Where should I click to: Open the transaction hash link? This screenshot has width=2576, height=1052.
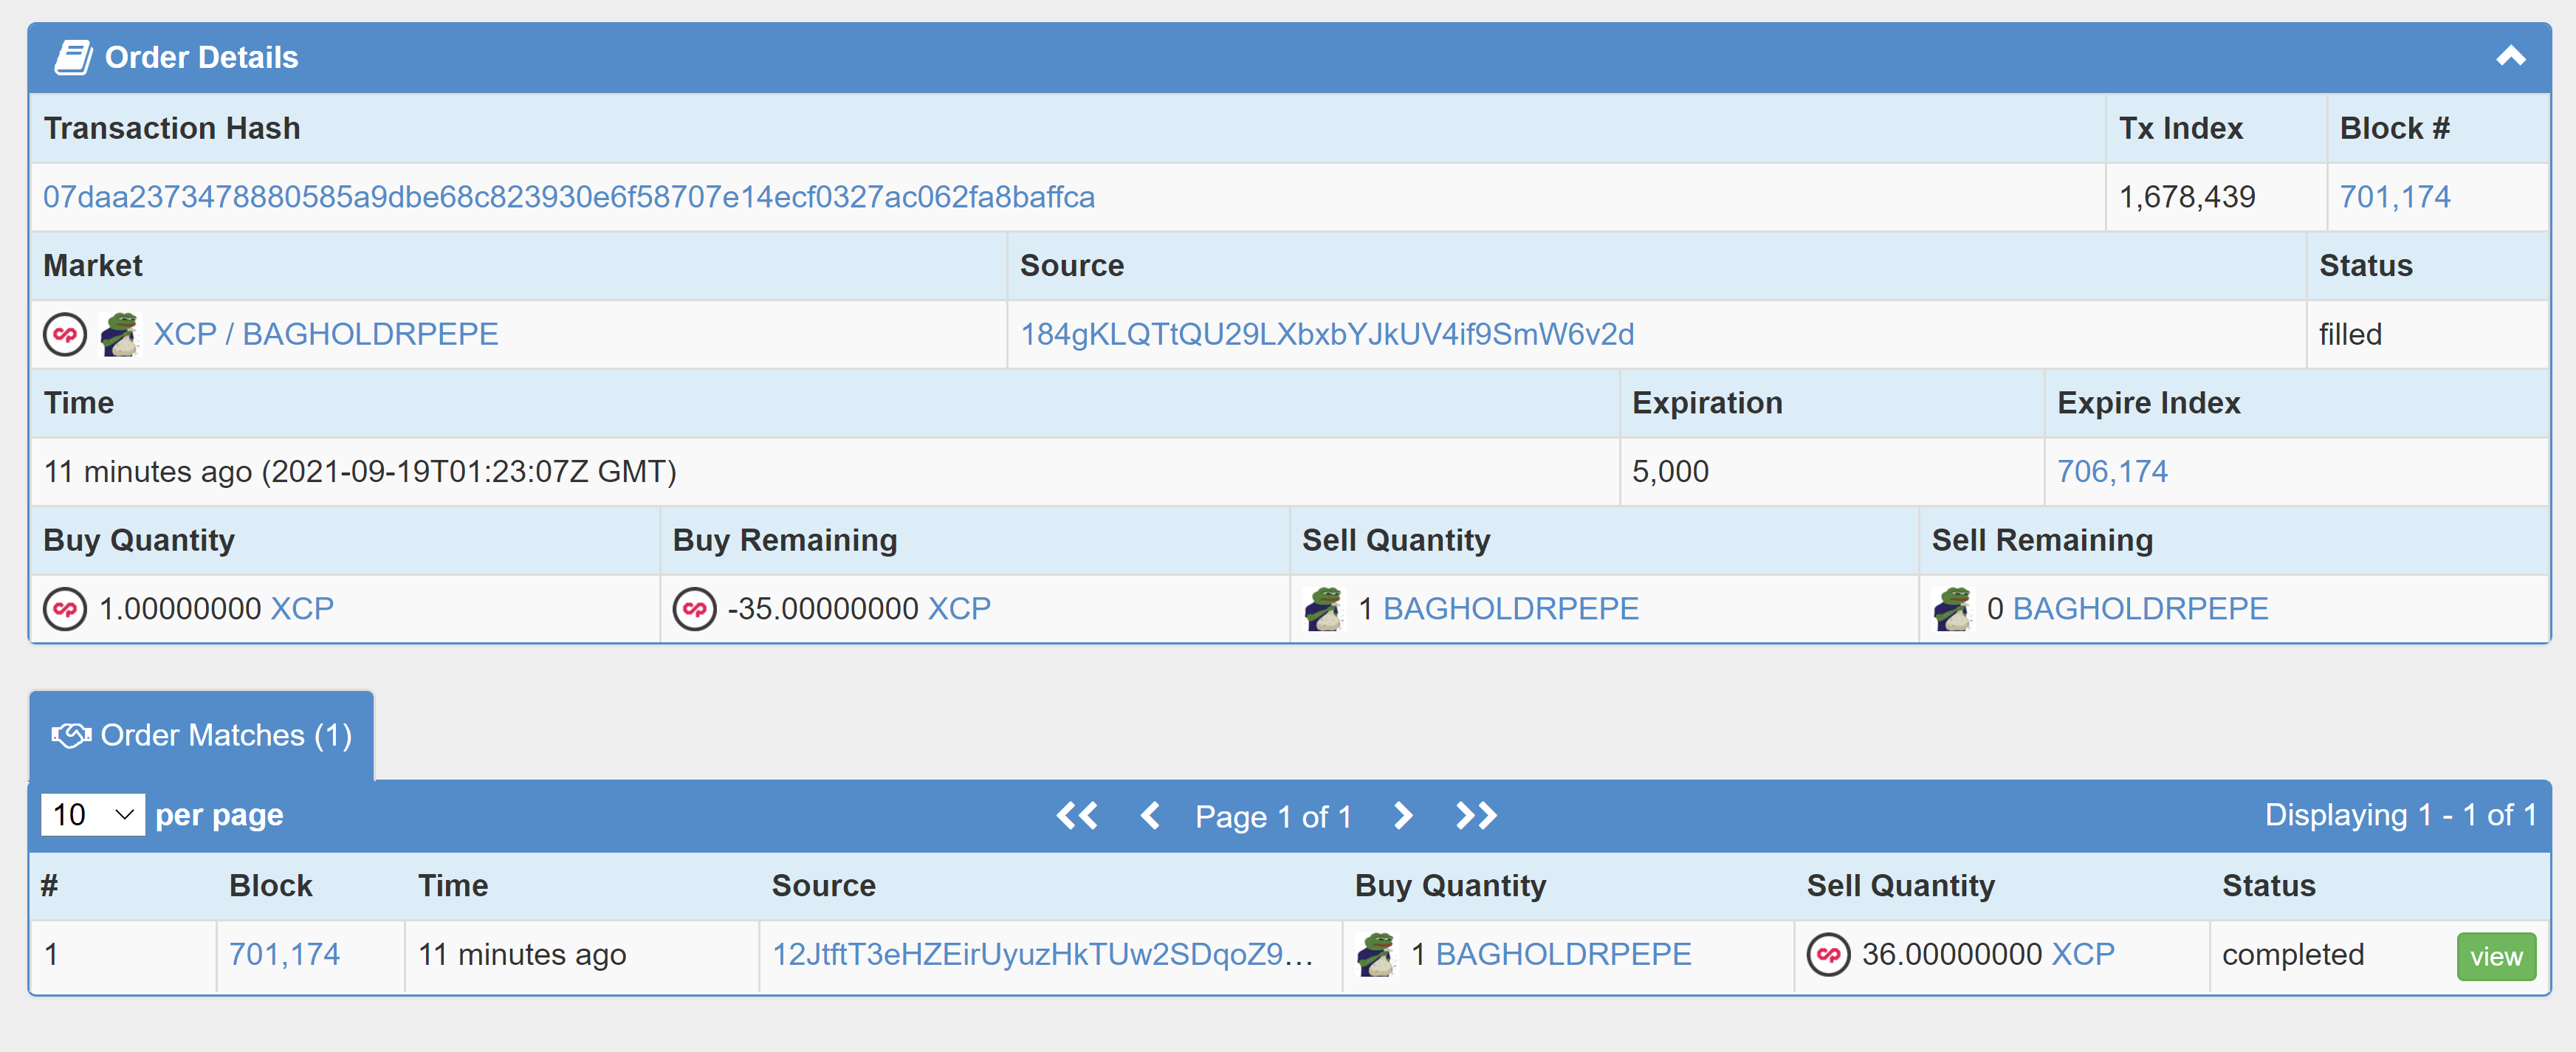568,197
